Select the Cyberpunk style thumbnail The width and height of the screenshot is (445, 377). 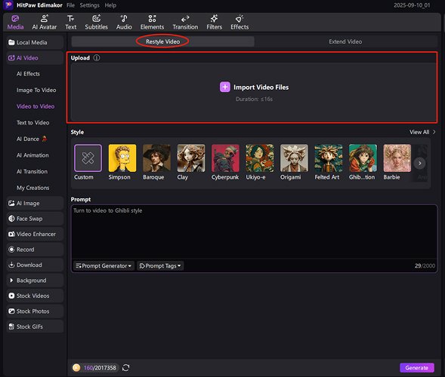point(225,158)
